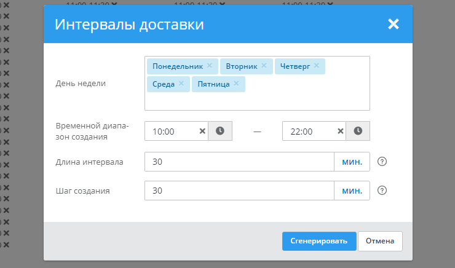Remove the Четверг tag
This screenshot has height=268, width=455.
317,66
